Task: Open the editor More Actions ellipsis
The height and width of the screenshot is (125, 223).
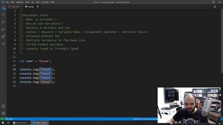Action: point(219,7)
